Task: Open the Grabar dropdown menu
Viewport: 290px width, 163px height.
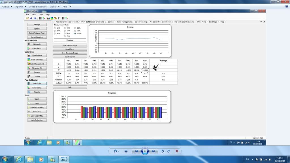Action: coord(55,7)
